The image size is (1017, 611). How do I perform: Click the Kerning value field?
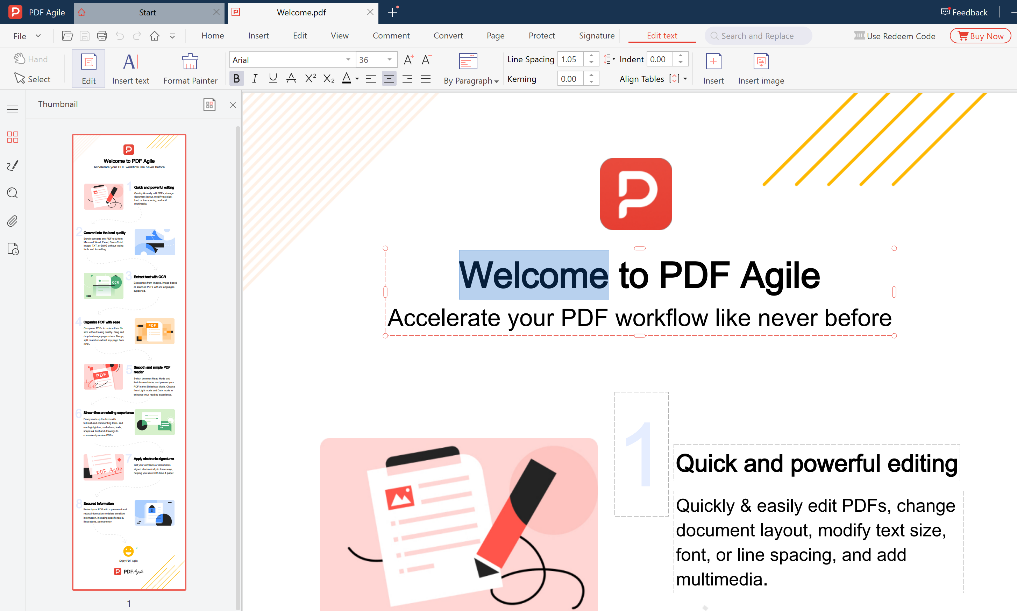(570, 79)
